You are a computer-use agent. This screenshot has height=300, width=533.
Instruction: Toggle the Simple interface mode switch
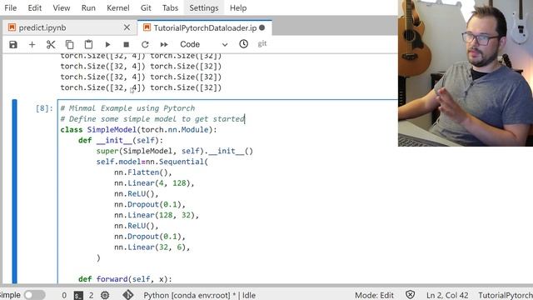[35, 295]
